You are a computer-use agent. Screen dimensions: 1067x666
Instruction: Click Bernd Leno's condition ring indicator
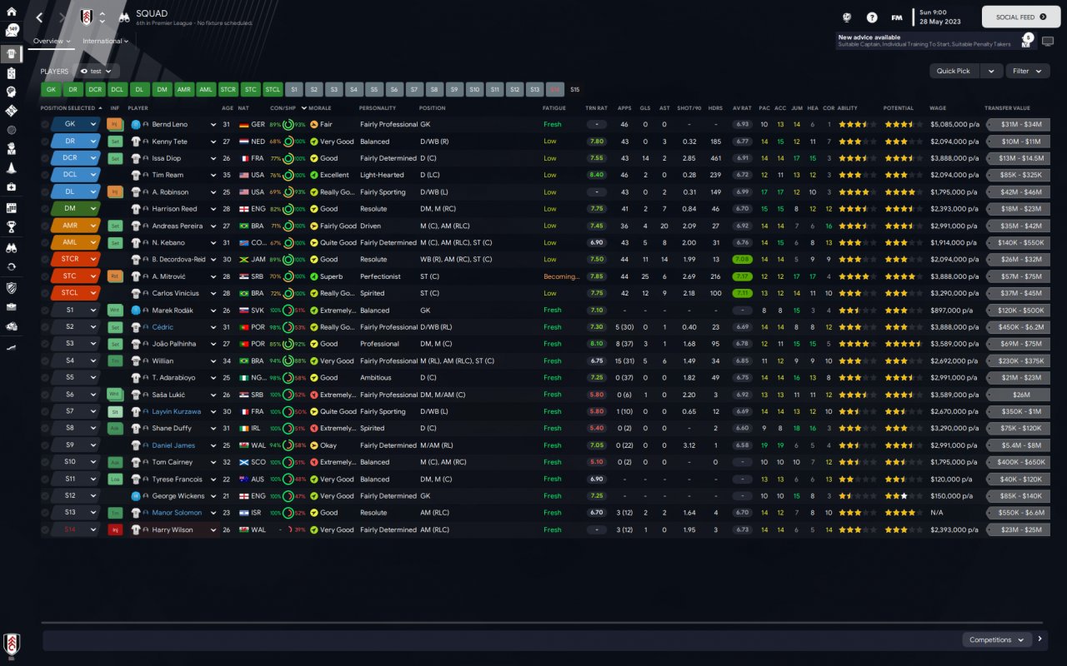click(x=288, y=124)
